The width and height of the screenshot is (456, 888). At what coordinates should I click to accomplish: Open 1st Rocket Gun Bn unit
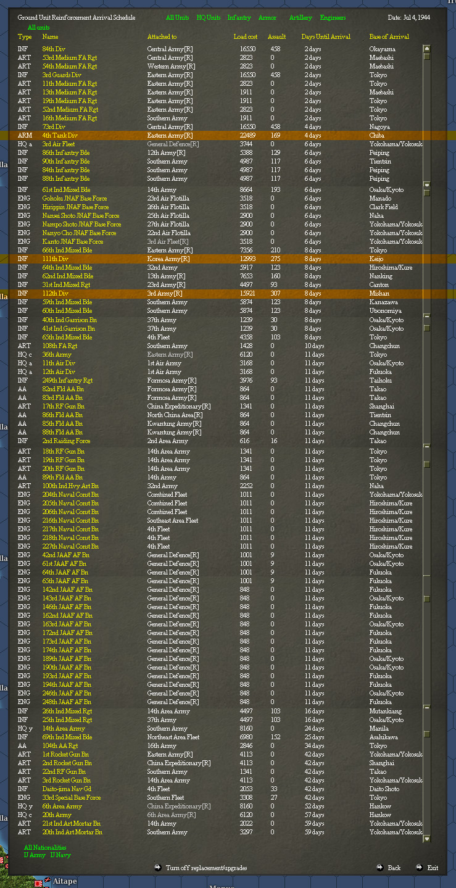[65, 754]
